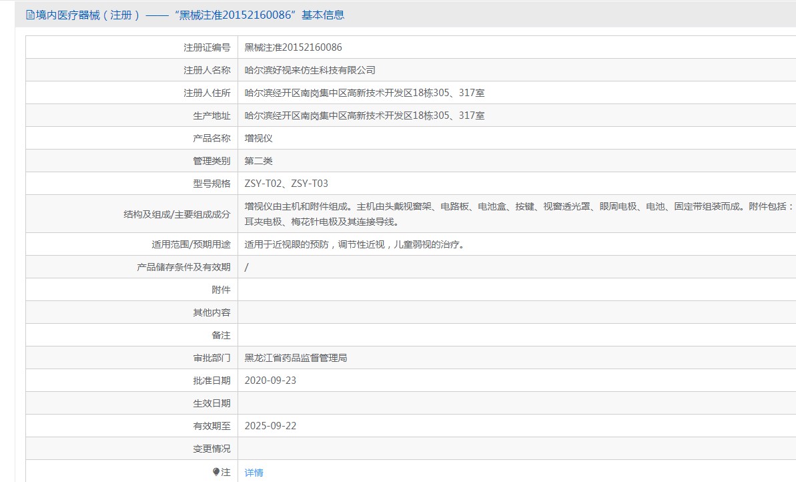Click the lightbulb icon beside 注
This screenshot has height=482, width=796.
216,472
